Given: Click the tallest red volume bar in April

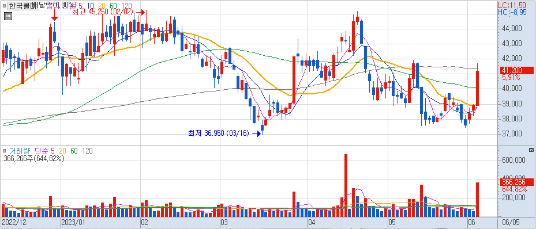Looking at the screenshot, I should pyautogui.click(x=346, y=185).
